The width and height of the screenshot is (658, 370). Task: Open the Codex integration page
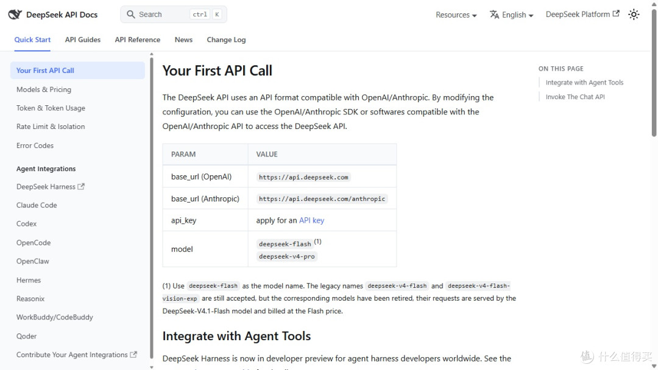tap(26, 224)
